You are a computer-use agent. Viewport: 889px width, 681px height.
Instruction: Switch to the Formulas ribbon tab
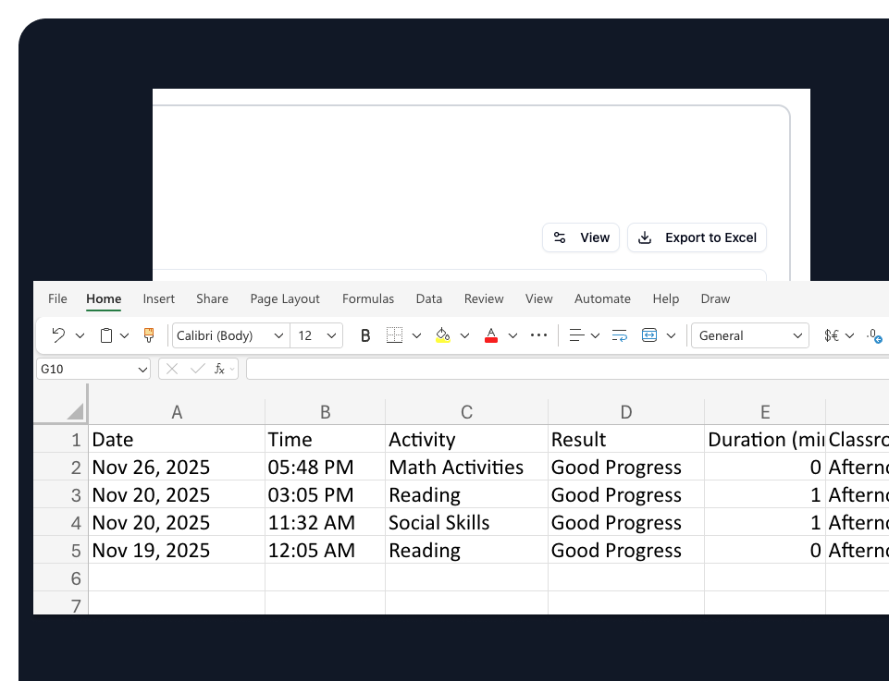click(368, 298)
